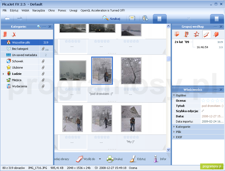Click the paperclip icon next to Schowek

(43, 61)
